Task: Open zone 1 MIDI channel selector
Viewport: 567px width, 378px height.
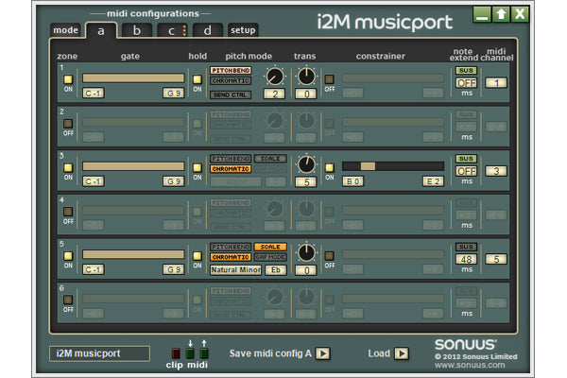Action: (x=496, y=83)
